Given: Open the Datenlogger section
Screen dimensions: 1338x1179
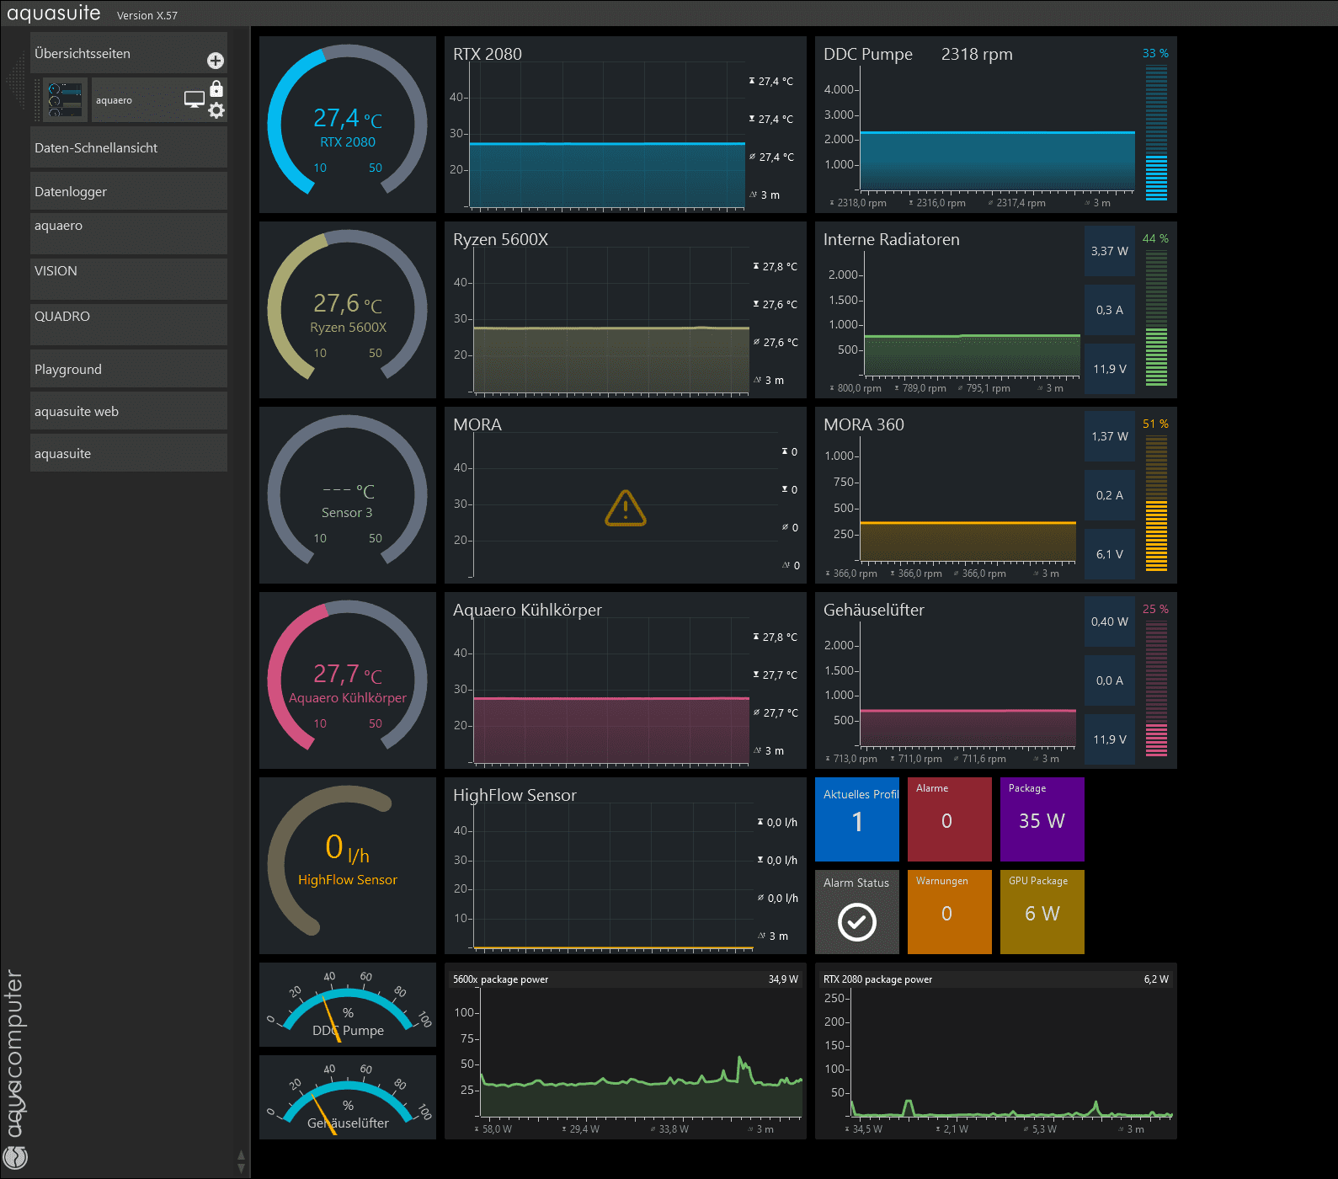Looking at the screenshot, I should click(129, 191).
